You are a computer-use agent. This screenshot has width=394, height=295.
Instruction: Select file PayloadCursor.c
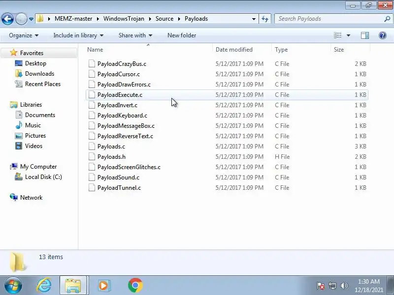227,74
